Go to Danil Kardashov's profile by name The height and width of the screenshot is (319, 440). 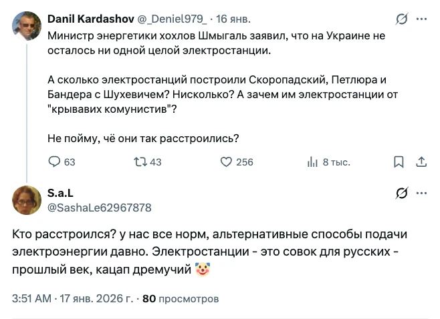point(91,19)
